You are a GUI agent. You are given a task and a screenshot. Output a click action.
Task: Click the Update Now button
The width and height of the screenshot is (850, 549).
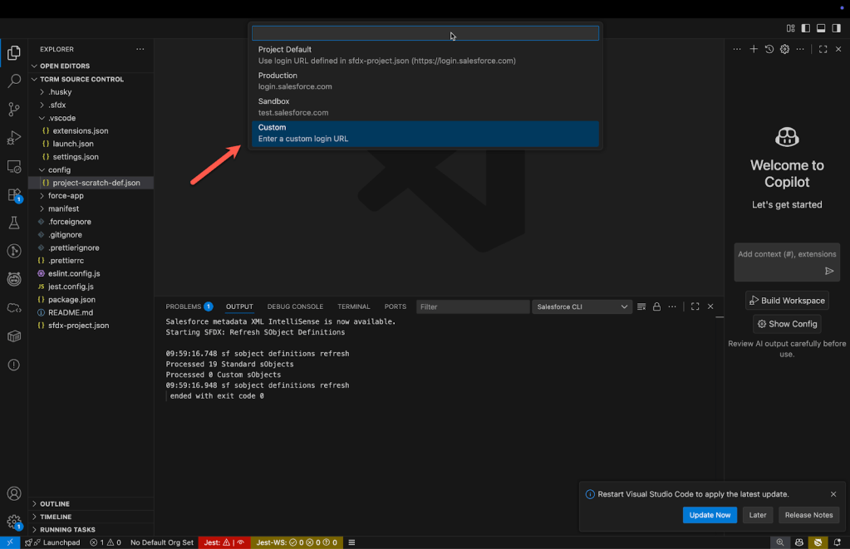(710, 515)
